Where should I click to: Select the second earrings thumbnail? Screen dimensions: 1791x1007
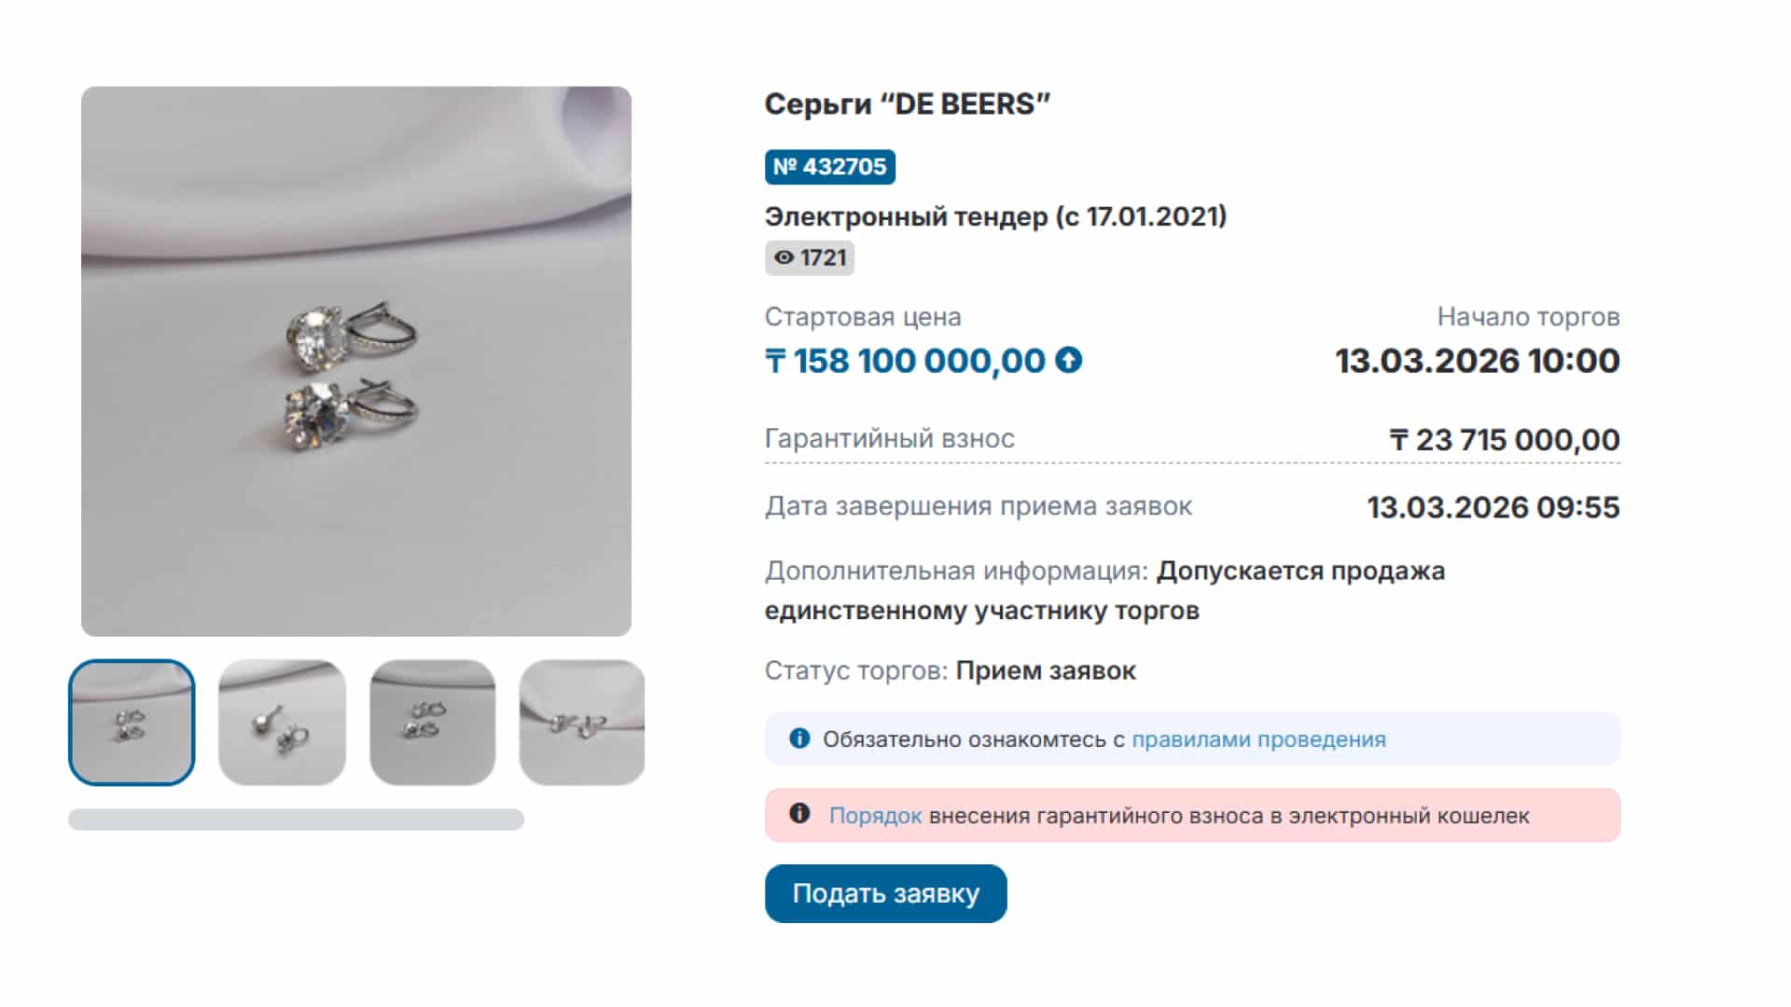coord(282,723)
